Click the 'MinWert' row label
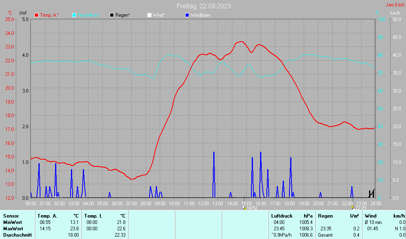Image resolution: width=406 pixels, height=239 pixels. 13,222
